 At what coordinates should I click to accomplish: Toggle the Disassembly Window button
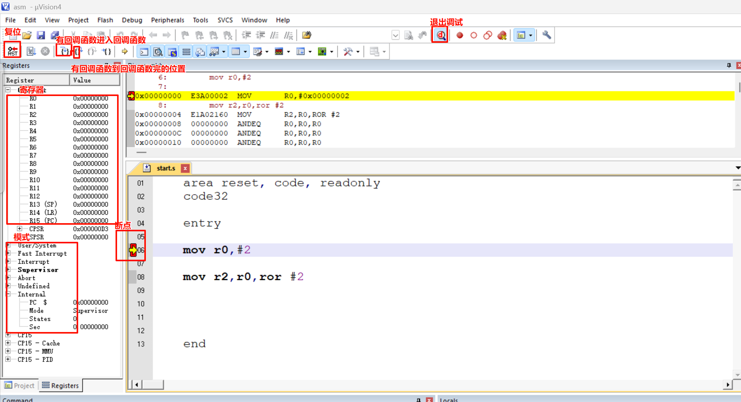pyautogui.click(x=158, y=51)
